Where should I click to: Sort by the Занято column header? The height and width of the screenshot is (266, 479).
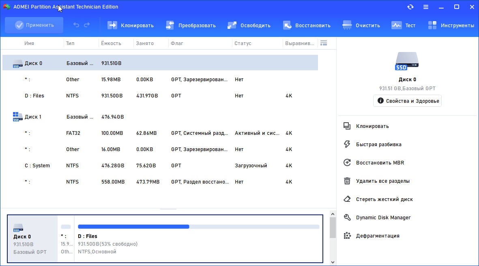click(145, 43)
